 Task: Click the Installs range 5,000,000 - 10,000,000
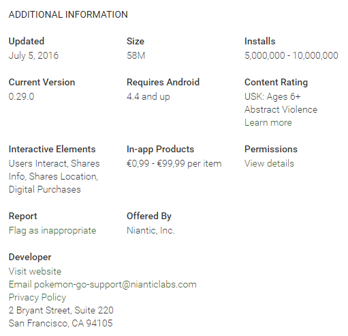[291, 55]
